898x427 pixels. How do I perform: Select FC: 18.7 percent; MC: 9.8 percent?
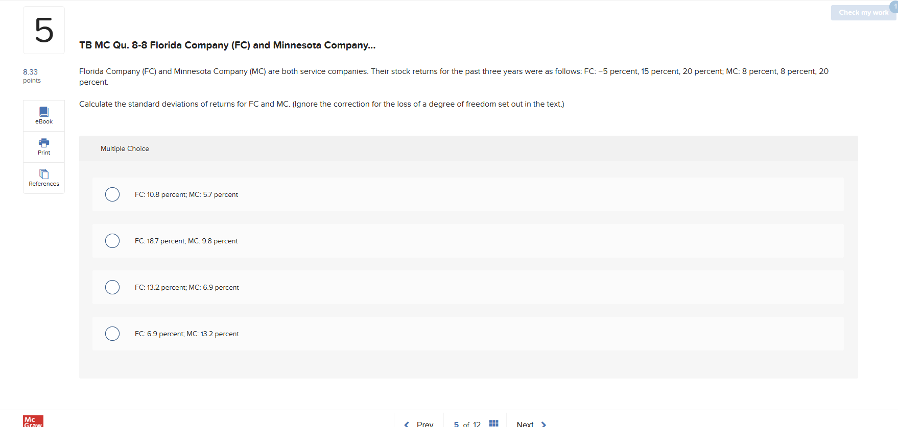pos(112,241)
